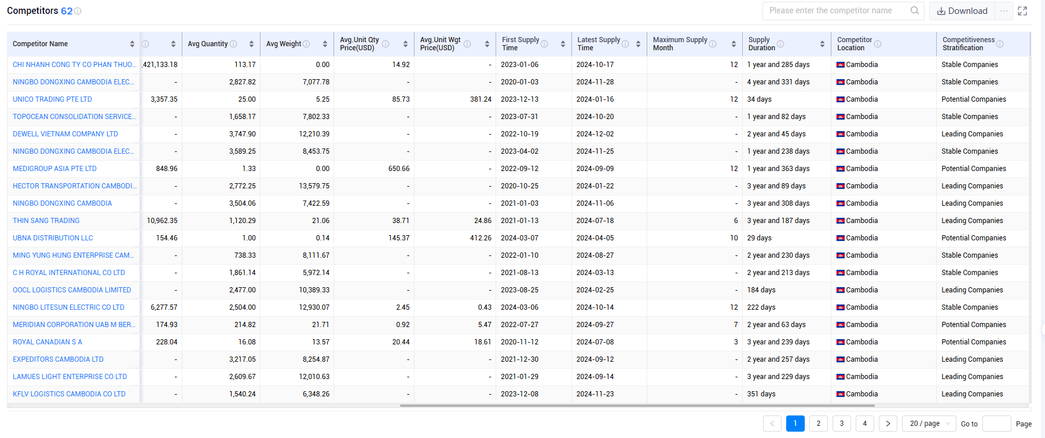
Task: Sort by Avg Weight column
Action: click(x=325, y=44)
